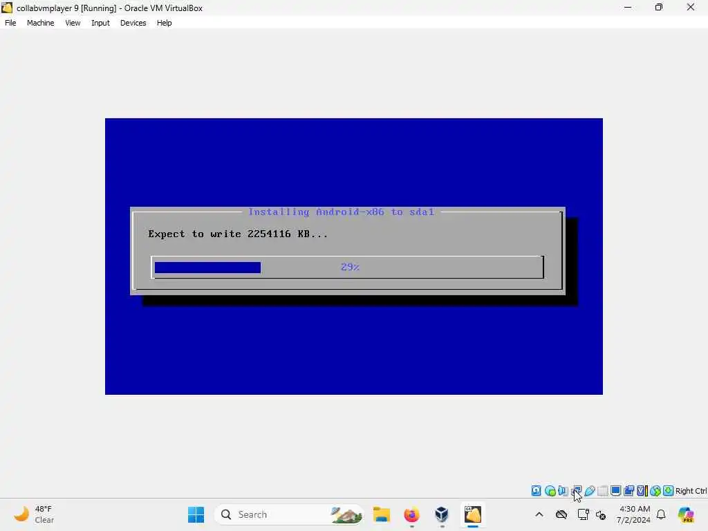Click the optical disk status icon
This screenshot has height=531, width=708.
point(550,490)
